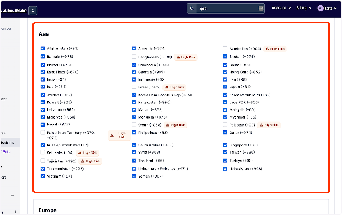The width and height of the screenshot is (342, 215).
Task: Click Kate's user avatar icon
Action: point(320,9)
